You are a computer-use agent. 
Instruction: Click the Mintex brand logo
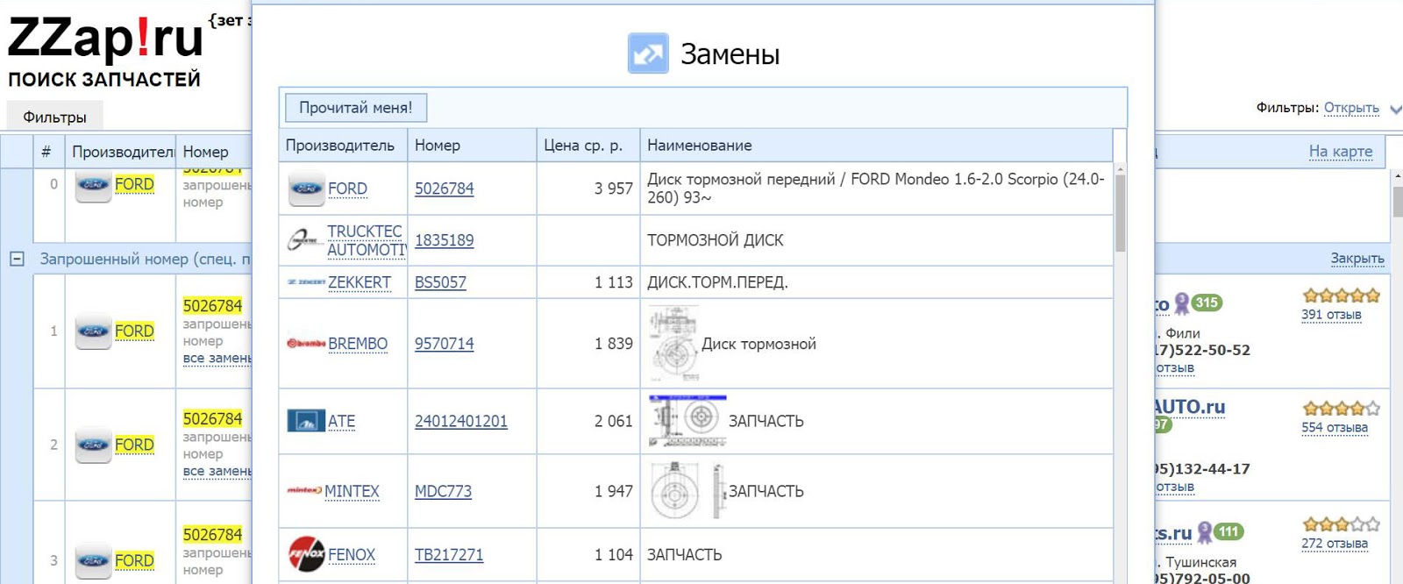[304, 491]
